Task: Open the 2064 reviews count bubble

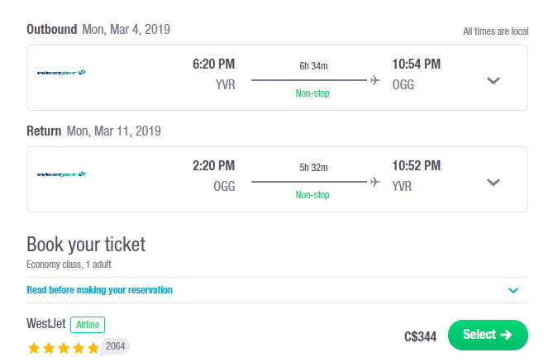Action: (x=116, y=346)
